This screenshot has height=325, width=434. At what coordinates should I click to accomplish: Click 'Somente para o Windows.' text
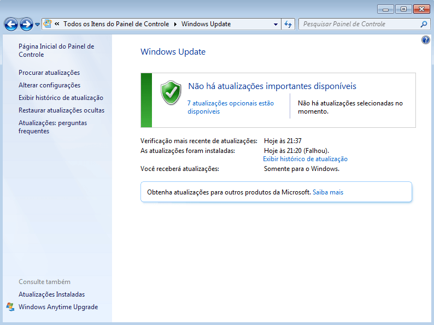click(x=302, y=169)
